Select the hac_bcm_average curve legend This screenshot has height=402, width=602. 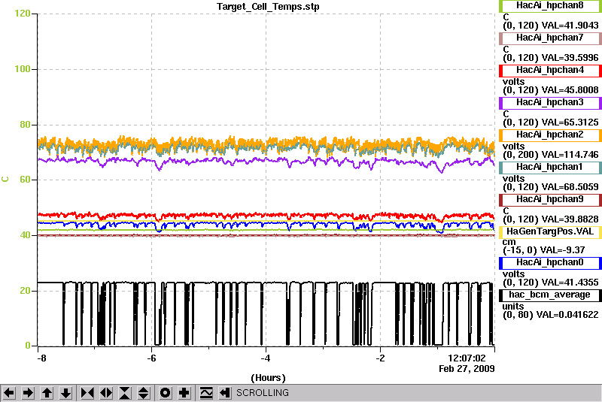[550, 295]
